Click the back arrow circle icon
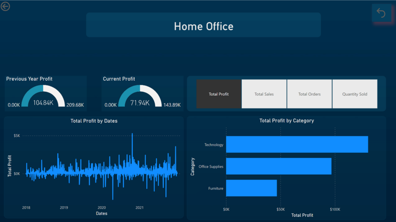 5,6
